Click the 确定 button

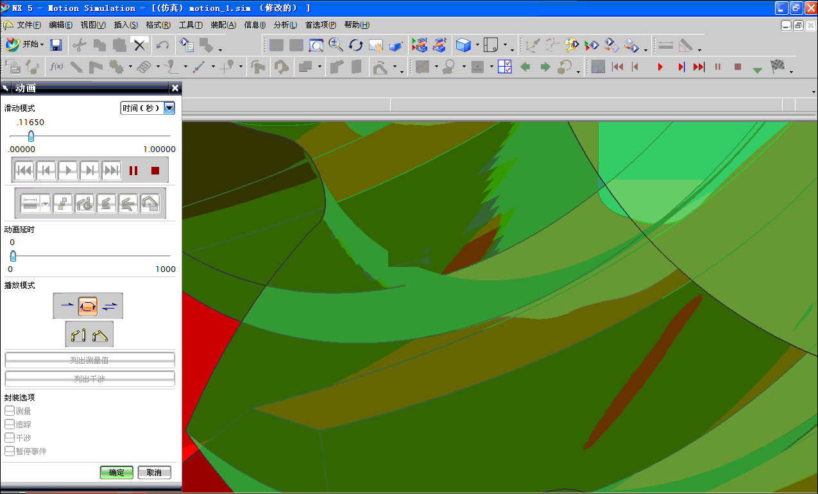coord(117,473)
